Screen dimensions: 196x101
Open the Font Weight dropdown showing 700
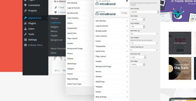138,27
